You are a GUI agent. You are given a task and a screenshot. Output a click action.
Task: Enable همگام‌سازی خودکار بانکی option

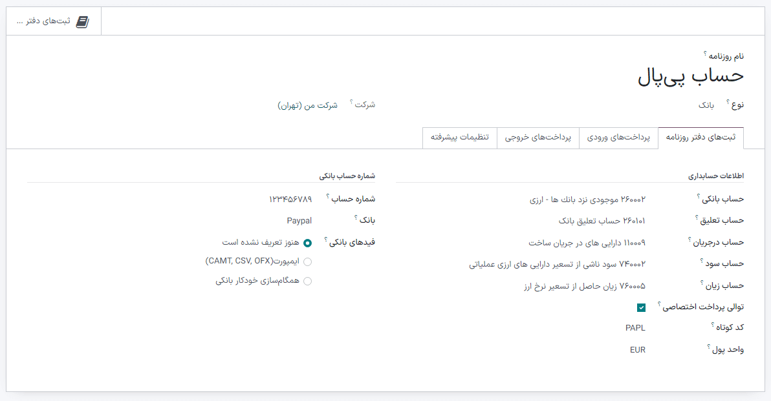[x=308, y=280]
